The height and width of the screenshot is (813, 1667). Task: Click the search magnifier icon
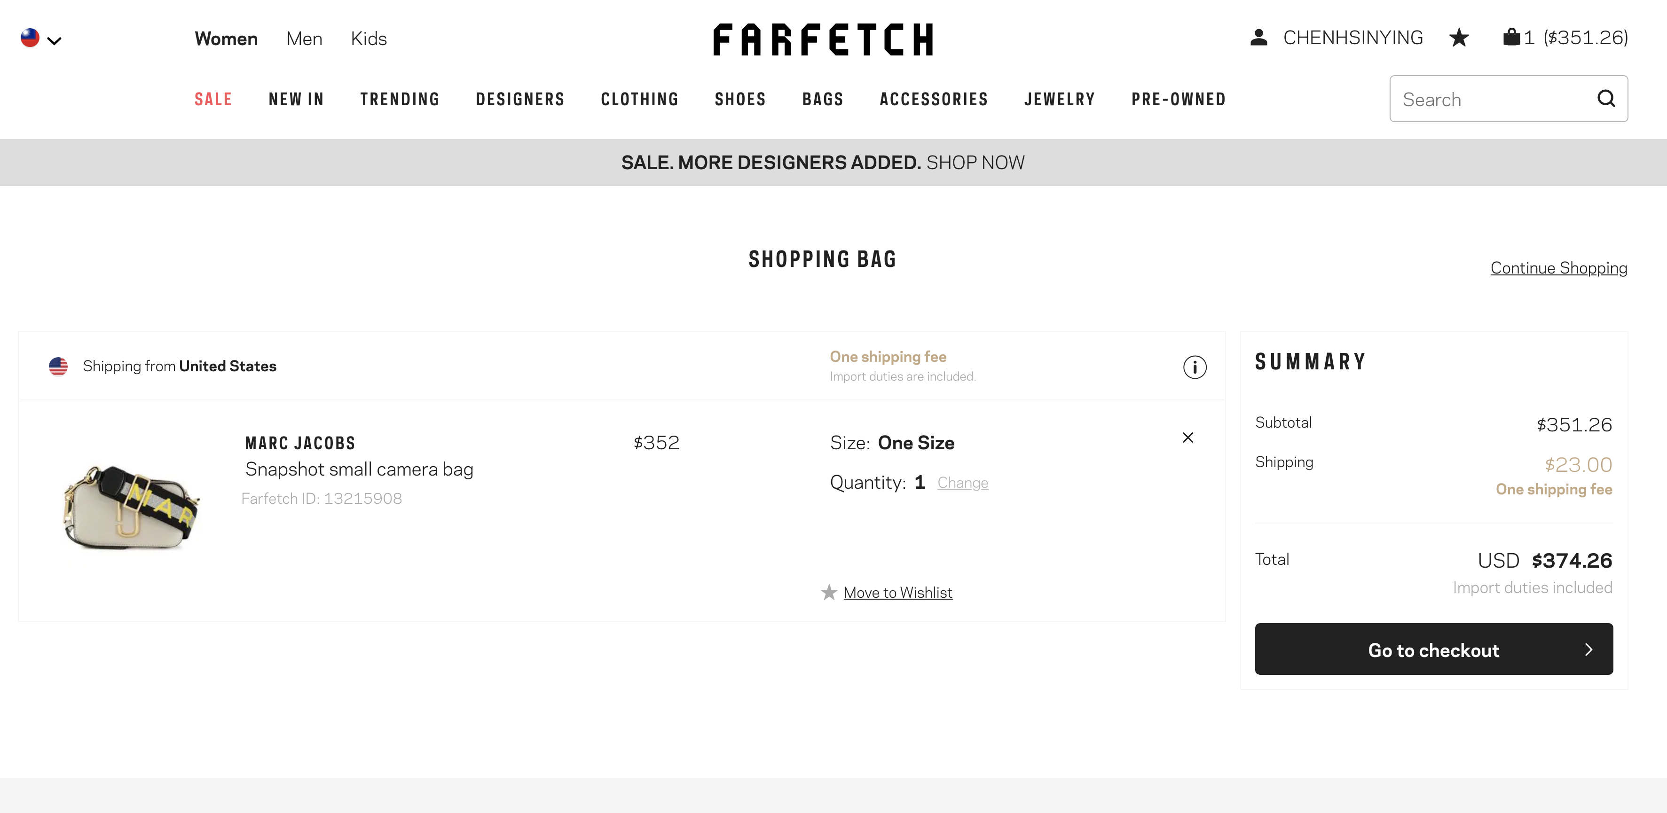[1606, 99]
